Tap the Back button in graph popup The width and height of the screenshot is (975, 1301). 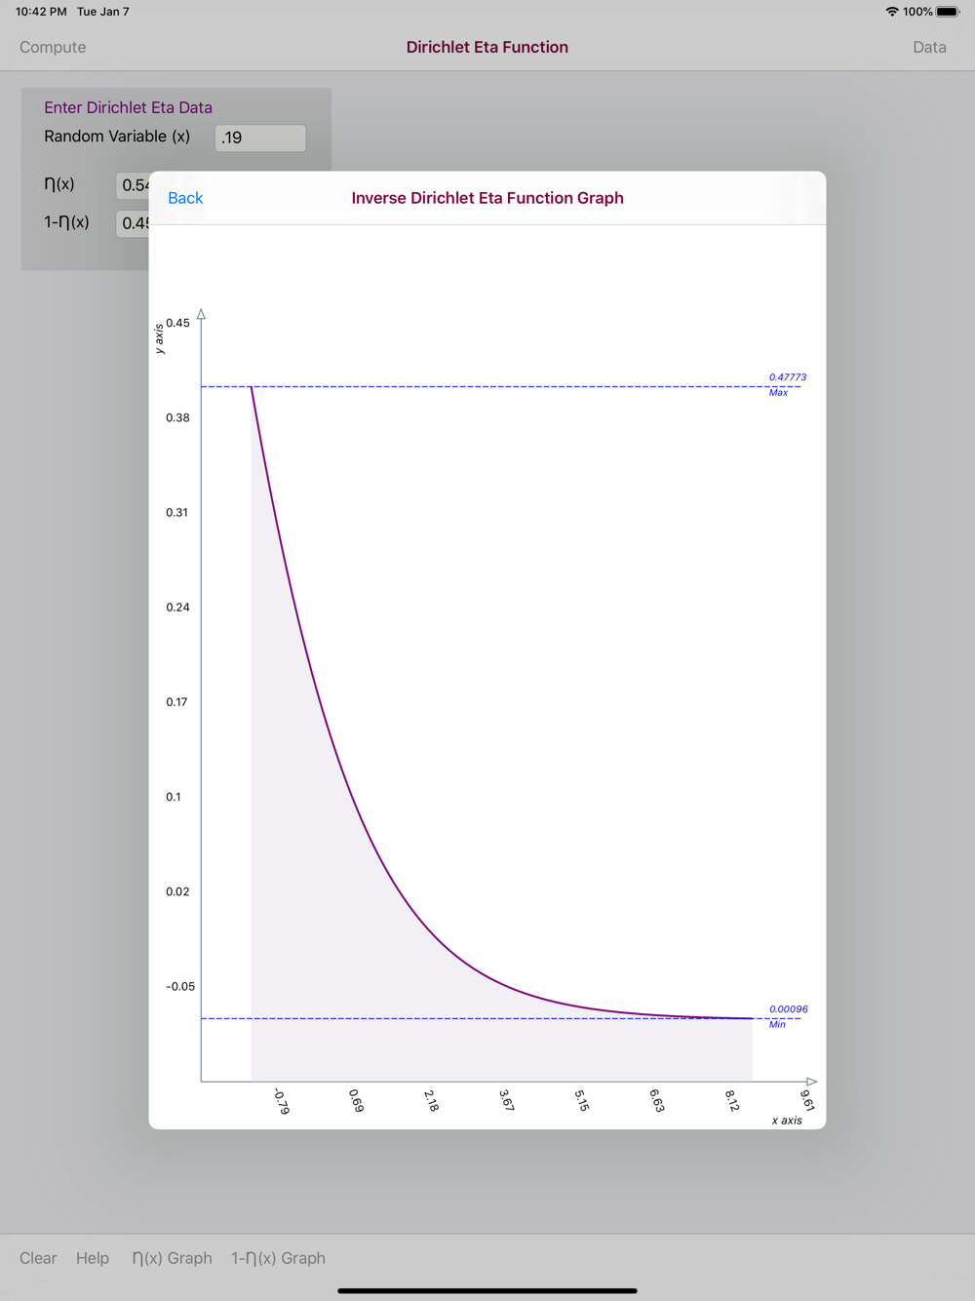[185, 198]
